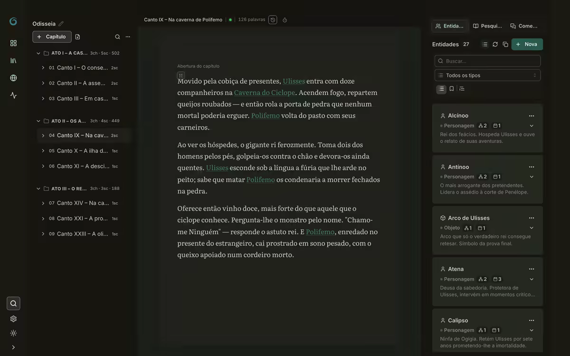
Task: Open Polifemo link in first paragraph
Action: (x=266, y=115)
